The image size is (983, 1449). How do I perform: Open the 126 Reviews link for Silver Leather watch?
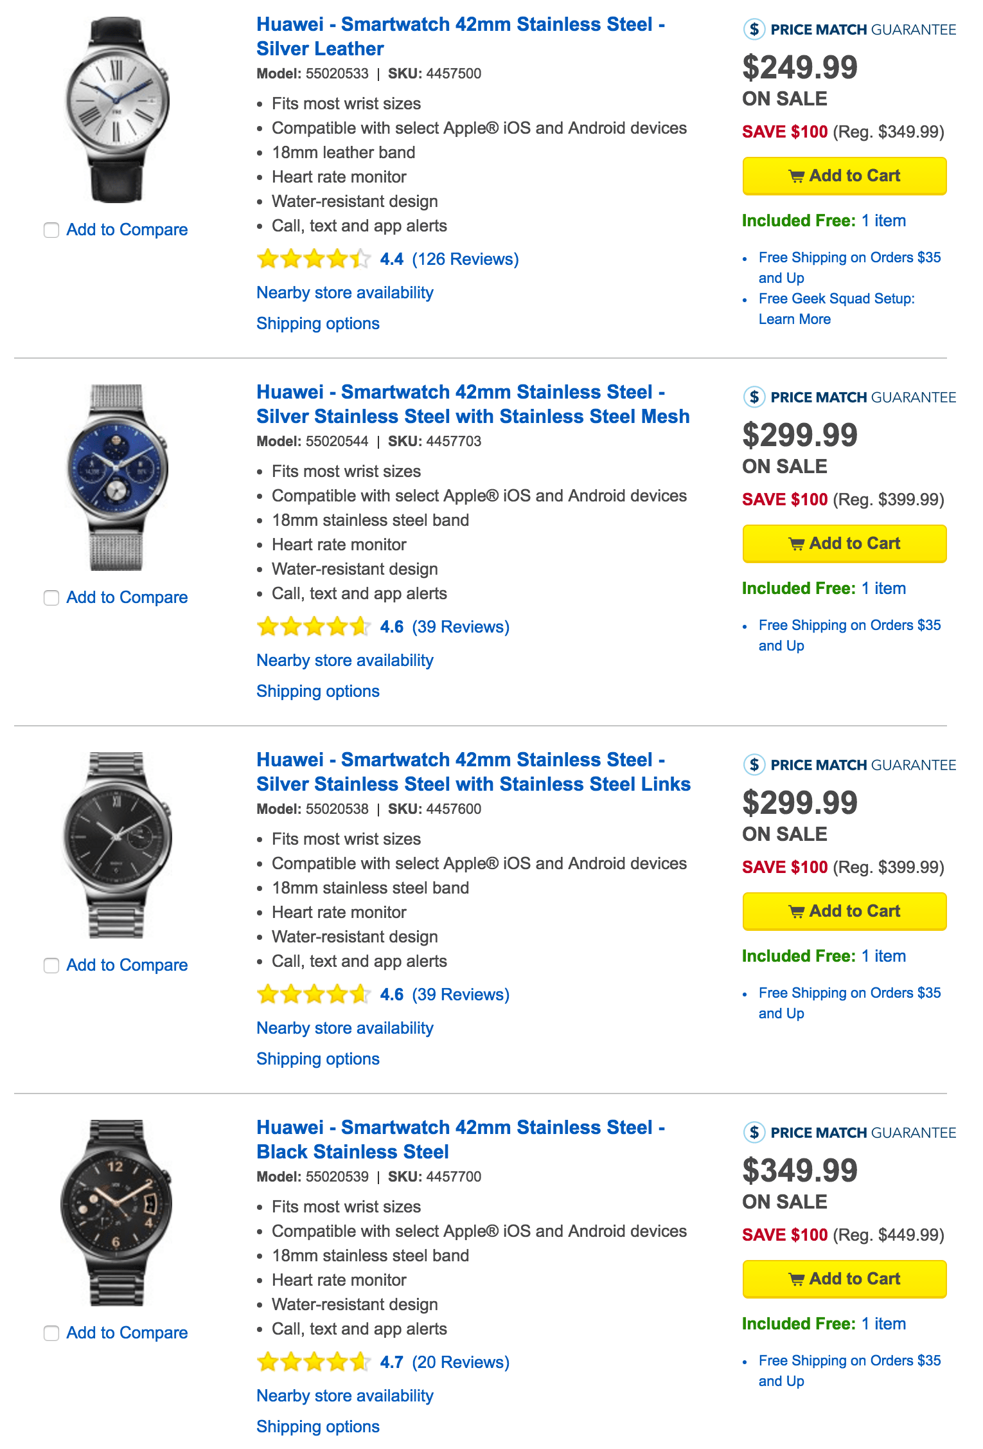point(466,258)
